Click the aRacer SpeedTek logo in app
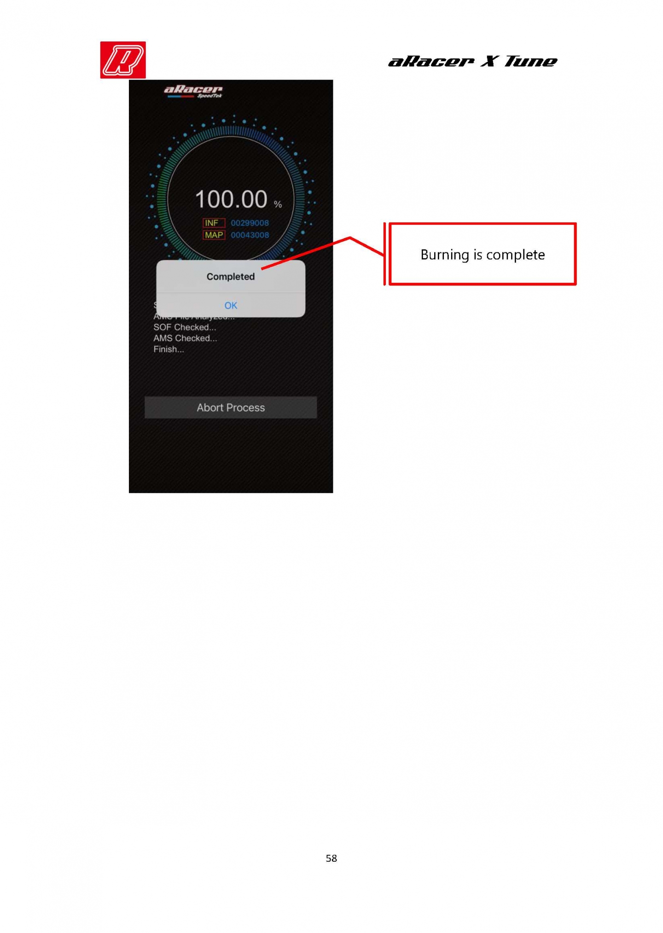663x933 pixels. click(193, 91)
